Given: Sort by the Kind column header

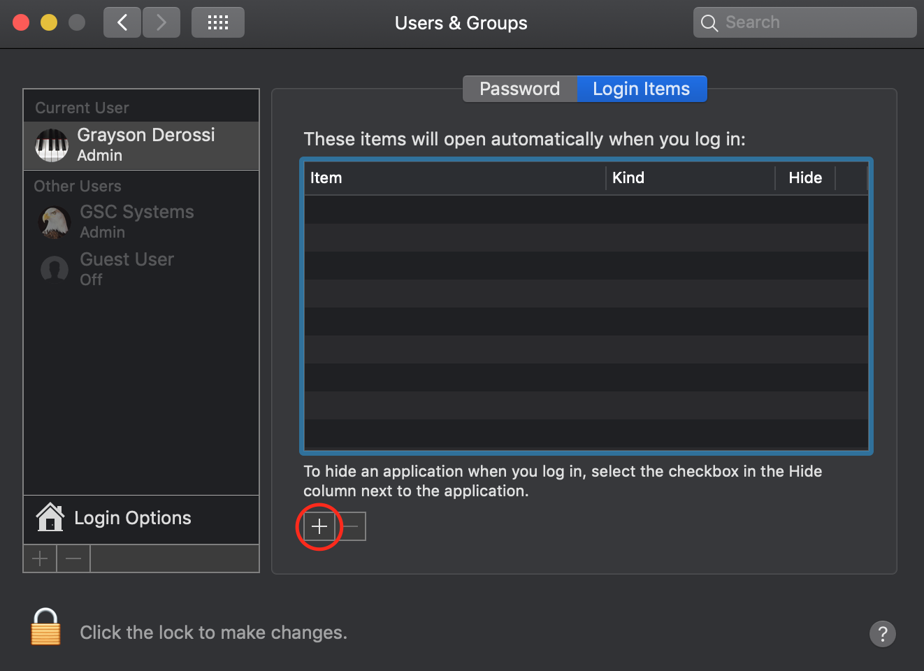Looking at the screenshot, I should pos(691,178).
